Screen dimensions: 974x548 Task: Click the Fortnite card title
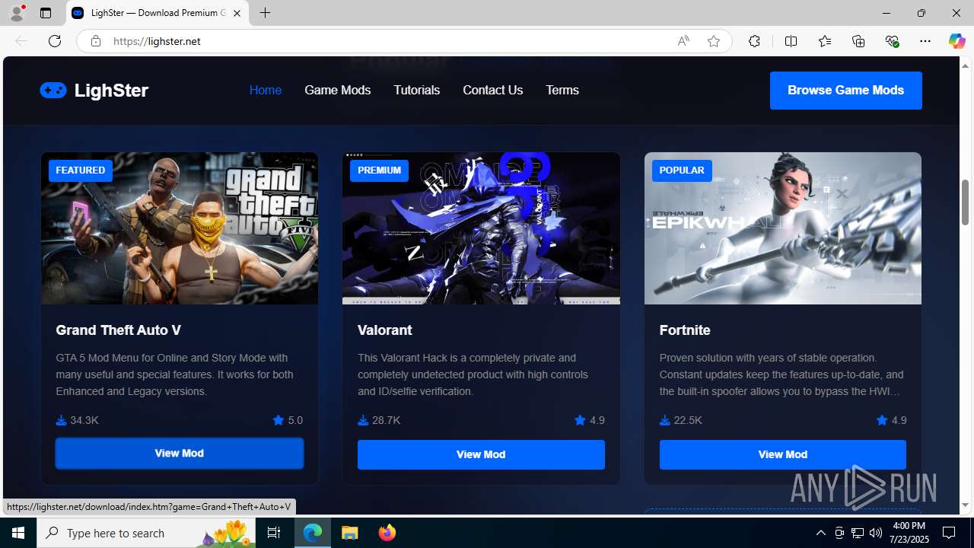click(685, 330)
